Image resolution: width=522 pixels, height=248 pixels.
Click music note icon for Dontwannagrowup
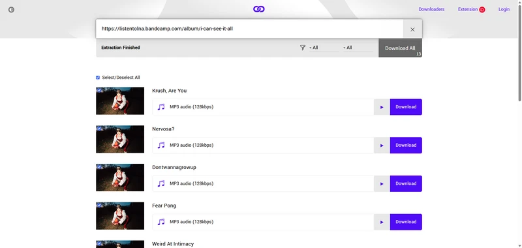(161, 183)
